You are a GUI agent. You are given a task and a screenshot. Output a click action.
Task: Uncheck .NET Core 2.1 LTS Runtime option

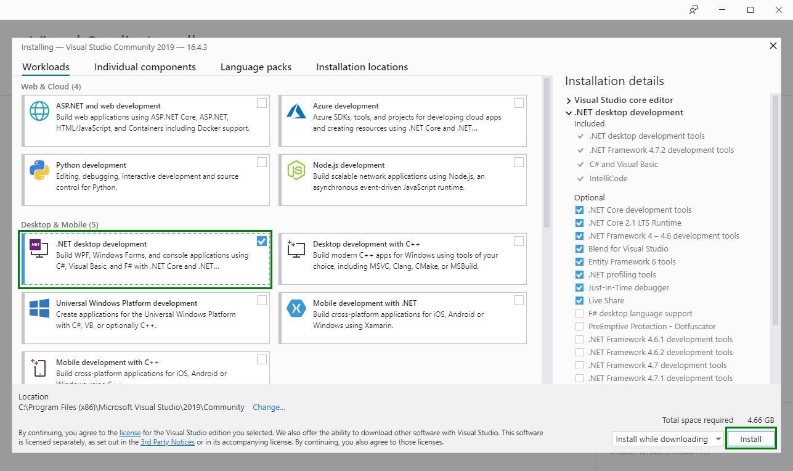579,223
